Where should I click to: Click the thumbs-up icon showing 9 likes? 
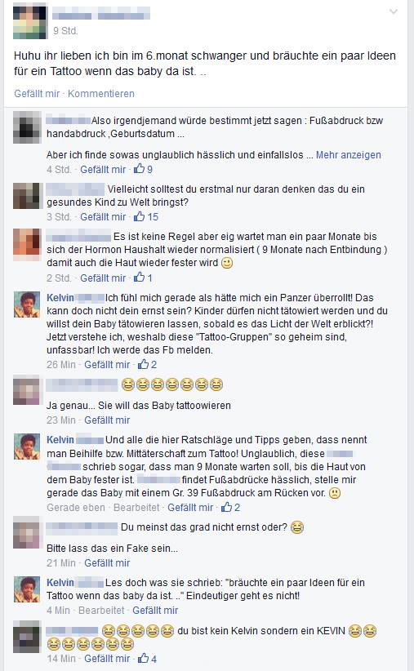coord(139,169)
